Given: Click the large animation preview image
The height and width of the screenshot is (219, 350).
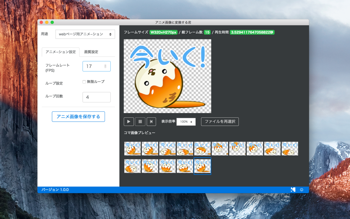Looking at the screenshot, I should [168, 76].
